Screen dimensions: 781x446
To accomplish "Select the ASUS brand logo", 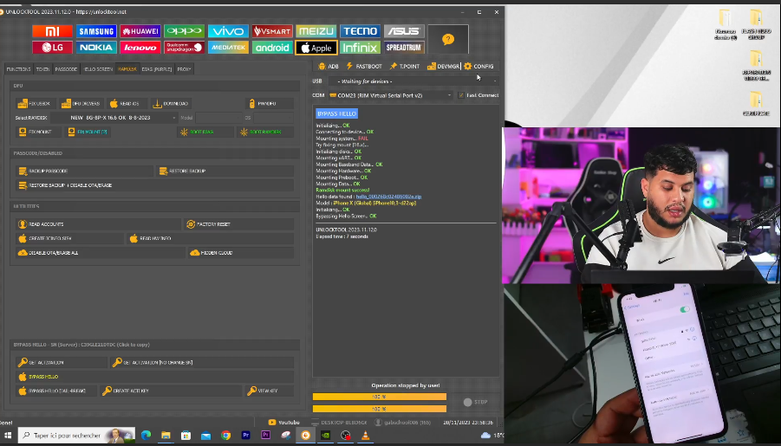I will pos(404,31).
